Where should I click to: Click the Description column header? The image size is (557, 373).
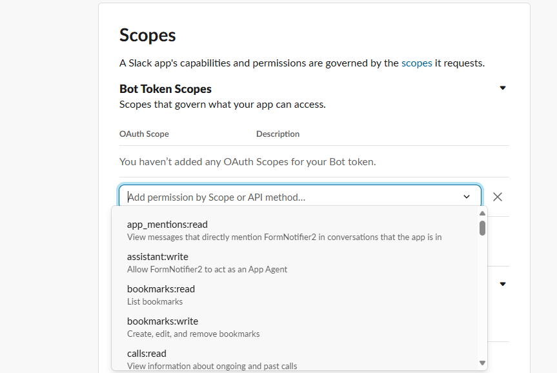[278, 134]
